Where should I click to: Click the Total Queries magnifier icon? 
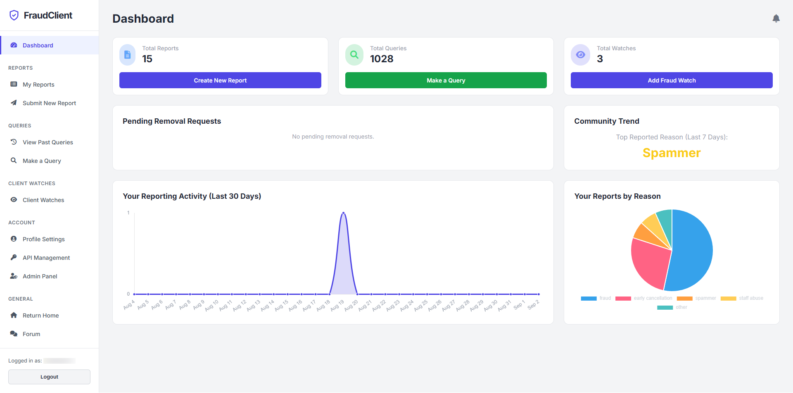[x=354, y=55]
